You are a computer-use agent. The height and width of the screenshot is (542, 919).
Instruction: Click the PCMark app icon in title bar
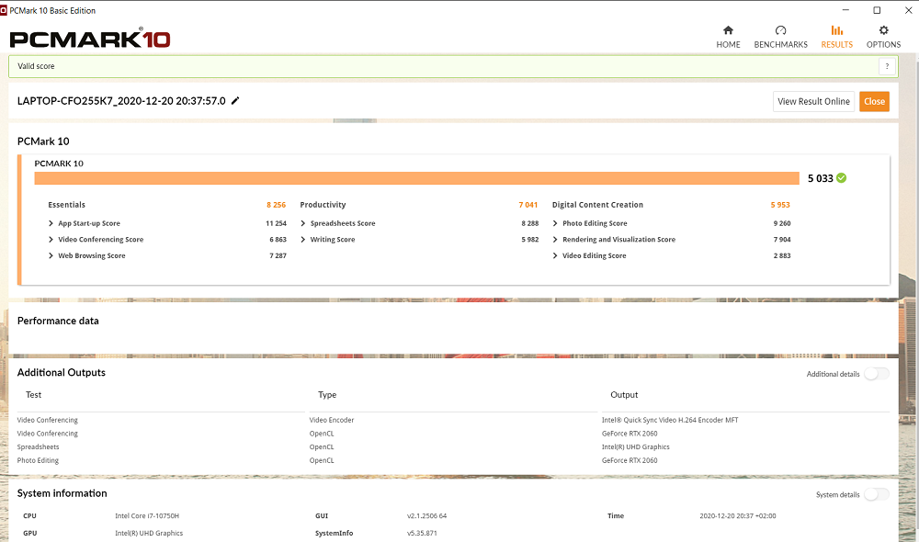point(4,10)
